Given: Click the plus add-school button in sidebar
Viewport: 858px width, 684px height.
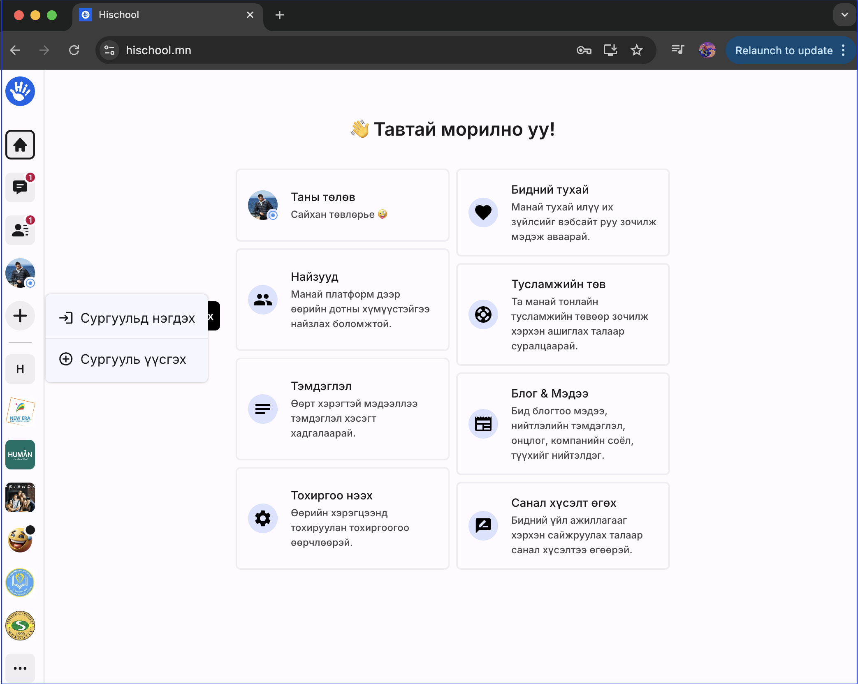Looking at the screenshot, I should [x=20, y=316].
